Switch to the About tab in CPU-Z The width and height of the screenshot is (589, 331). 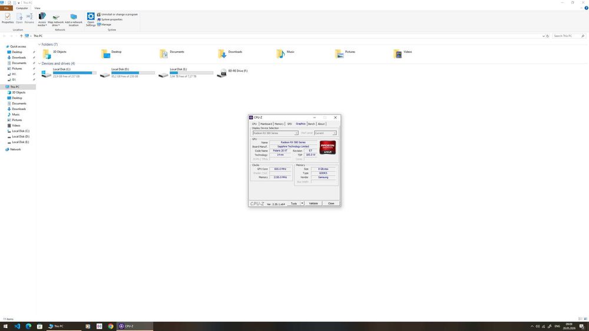coord(321,123)
